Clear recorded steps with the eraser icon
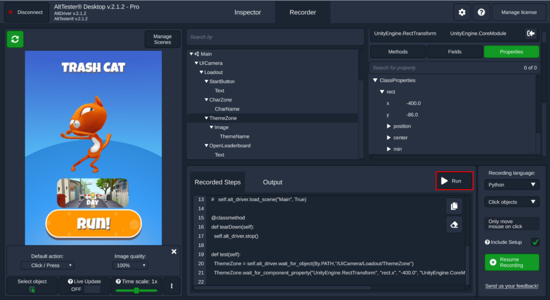The width and height of the screenshot is (550, 300). coord(454,225)
